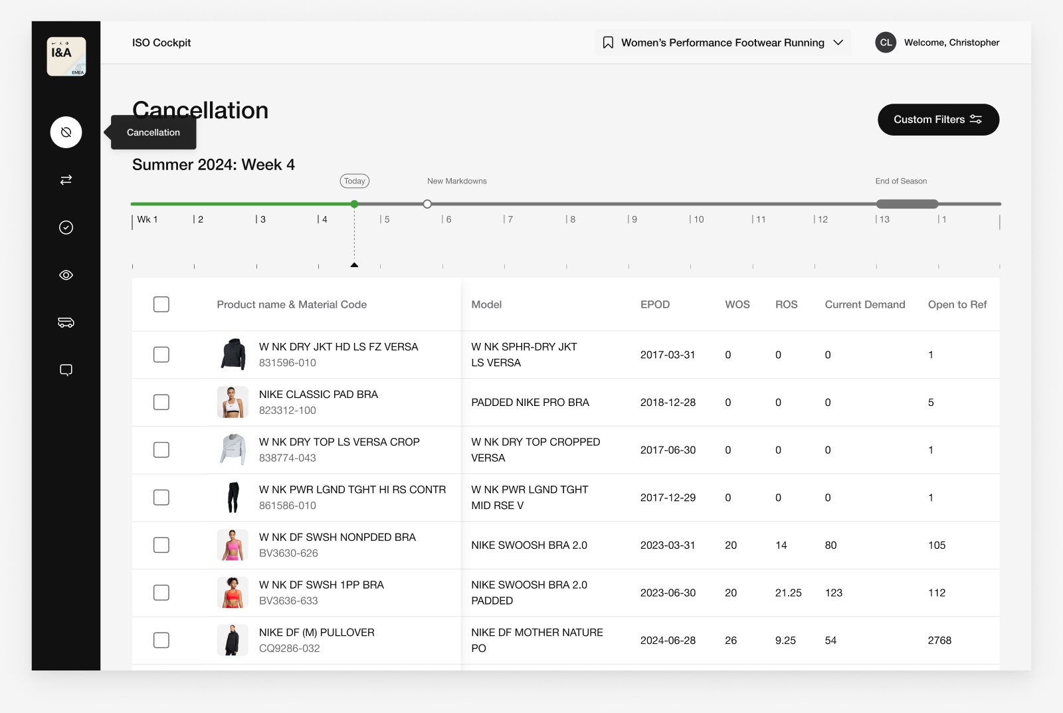Click EPOD date 2018-12-28
Screen dimensions: 1063x713
pos(668,403)
